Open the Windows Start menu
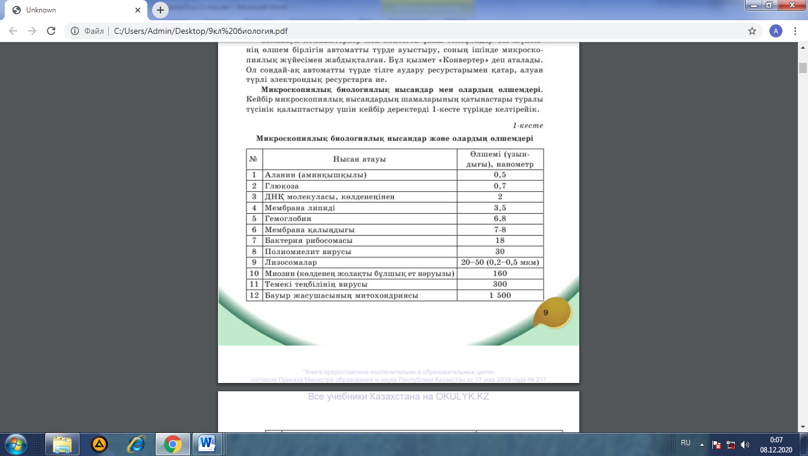 coord(15,444)
